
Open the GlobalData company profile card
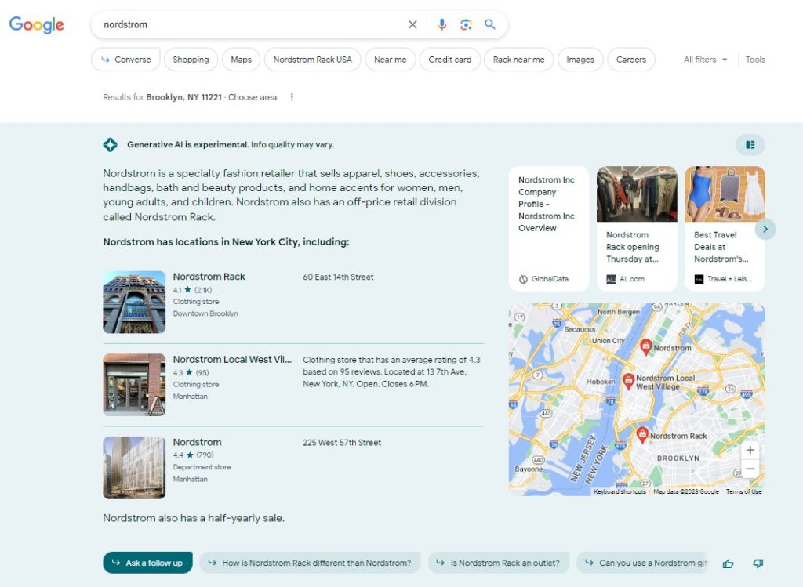tap(548, 228)
